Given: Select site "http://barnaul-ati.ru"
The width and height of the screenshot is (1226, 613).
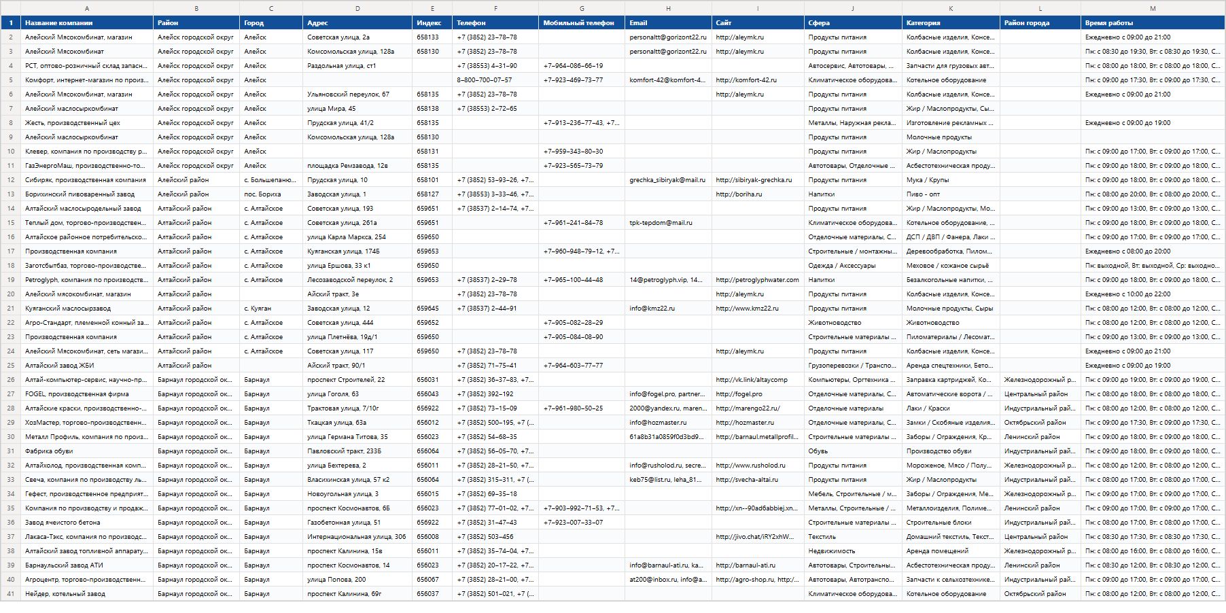Looking at the screenshot, I should pos(758,565).
